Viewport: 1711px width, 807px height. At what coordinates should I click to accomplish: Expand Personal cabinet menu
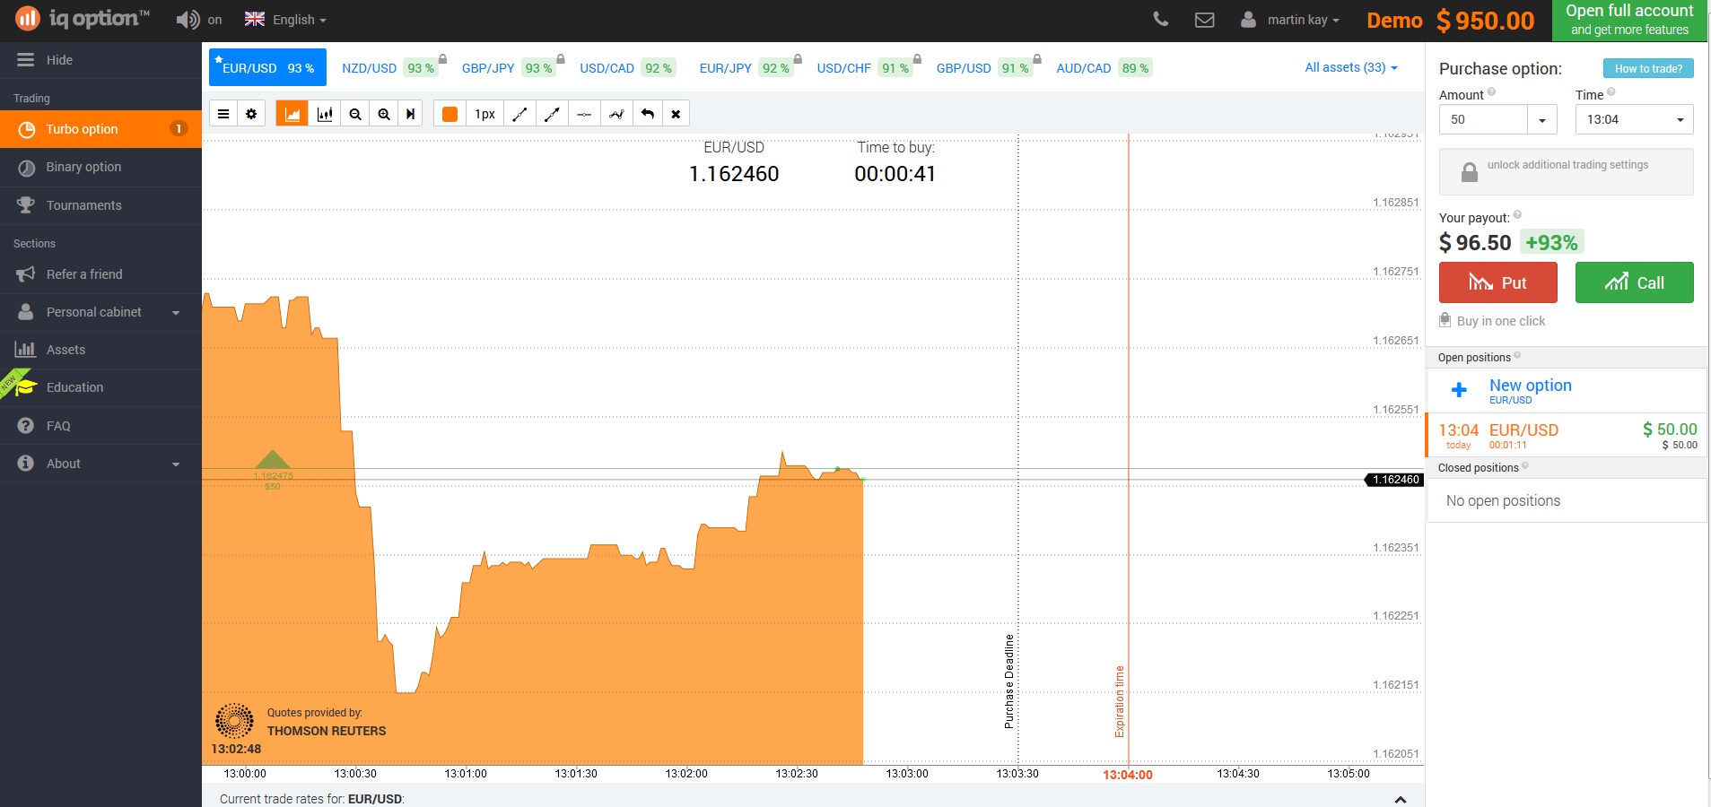[100, 312]
